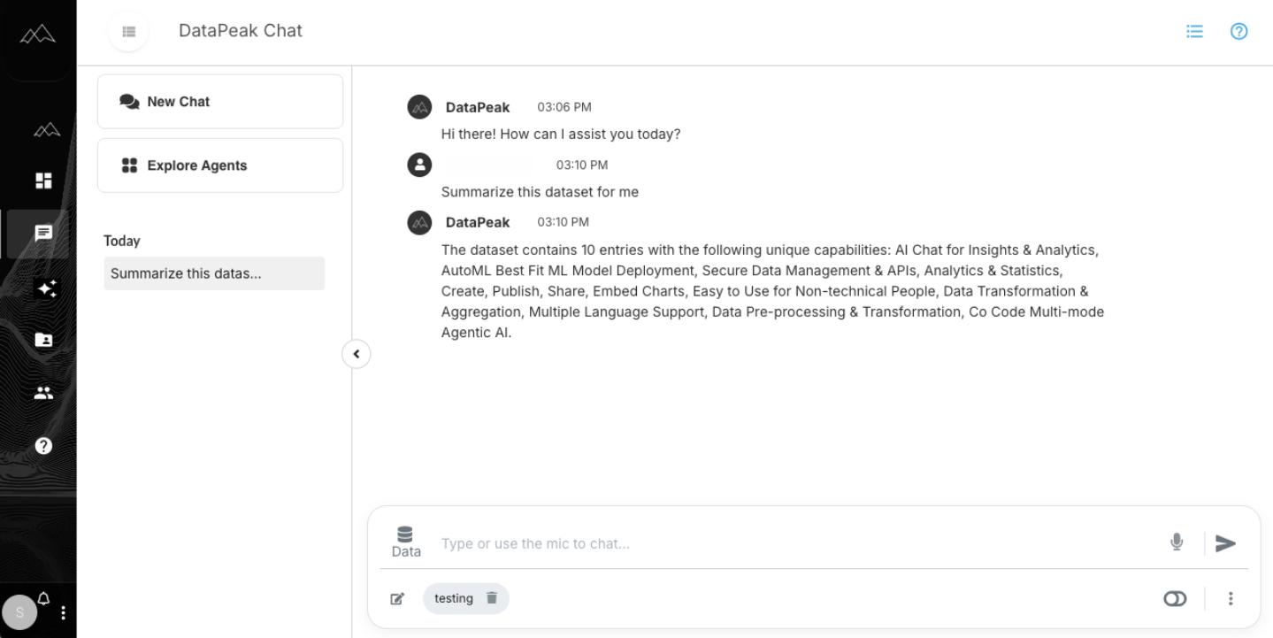Click the DataPeak avatar on first message

coord(419,107)
